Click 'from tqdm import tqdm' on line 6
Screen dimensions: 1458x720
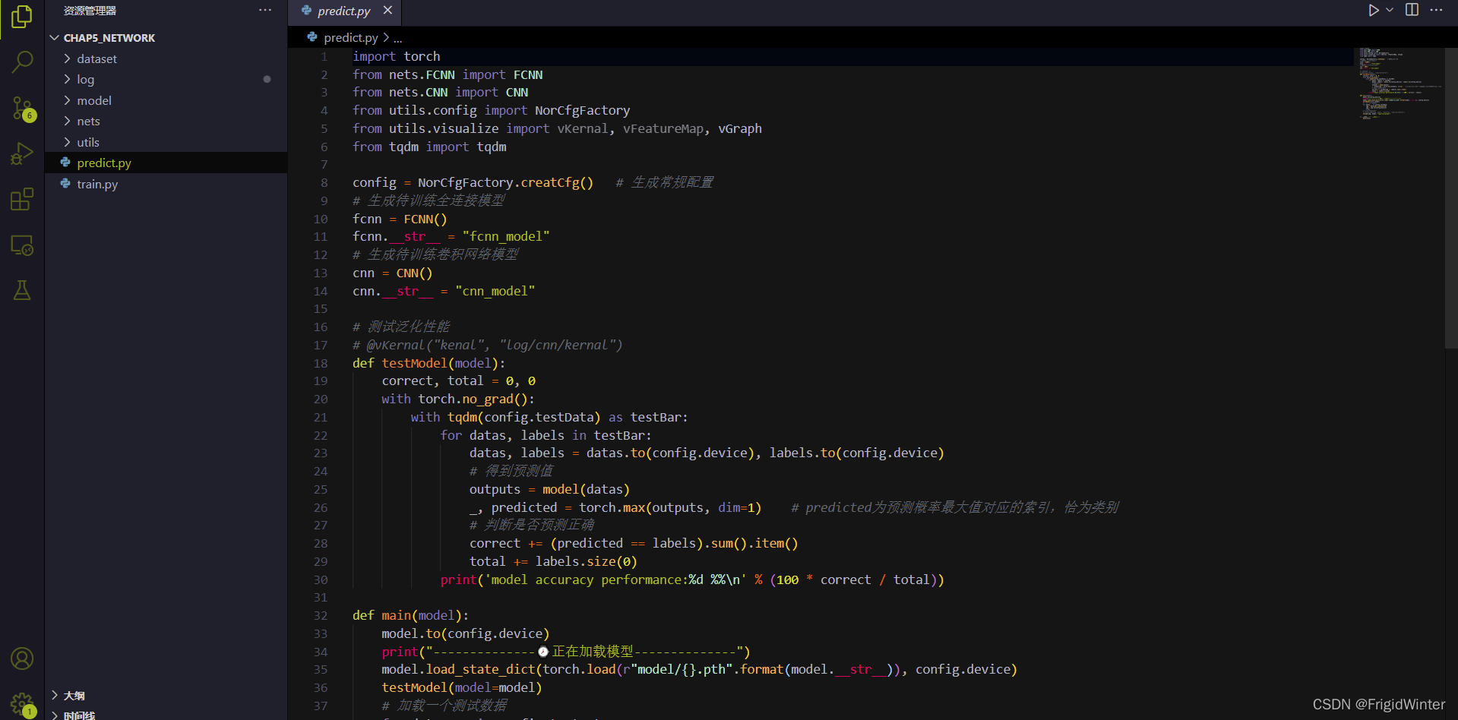point(429,147)
